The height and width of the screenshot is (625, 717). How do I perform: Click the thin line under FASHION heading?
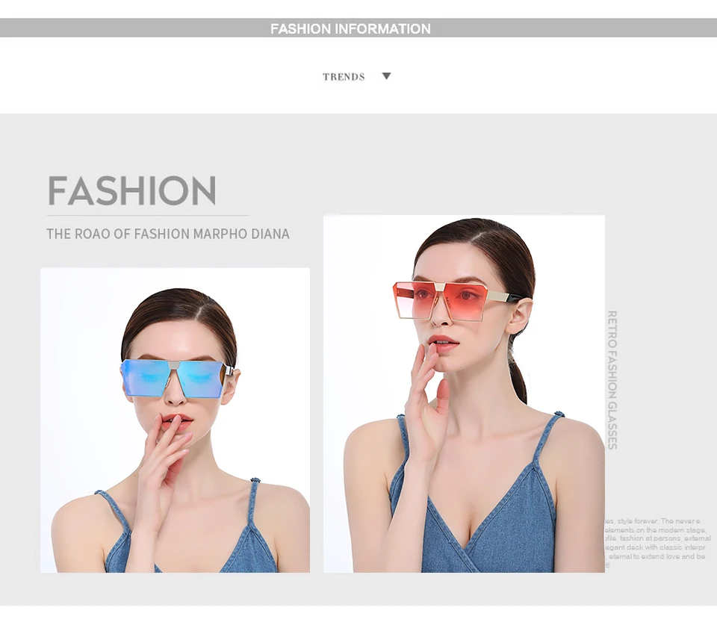(x=148, y=215)
